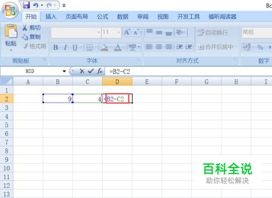Toggle Italic formatting
Image resolution: width=272 pixels, height=198 pixels.
point(65,47)
